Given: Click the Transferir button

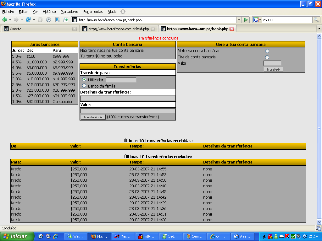Looking at the screenshot, I should click(273, 69).
